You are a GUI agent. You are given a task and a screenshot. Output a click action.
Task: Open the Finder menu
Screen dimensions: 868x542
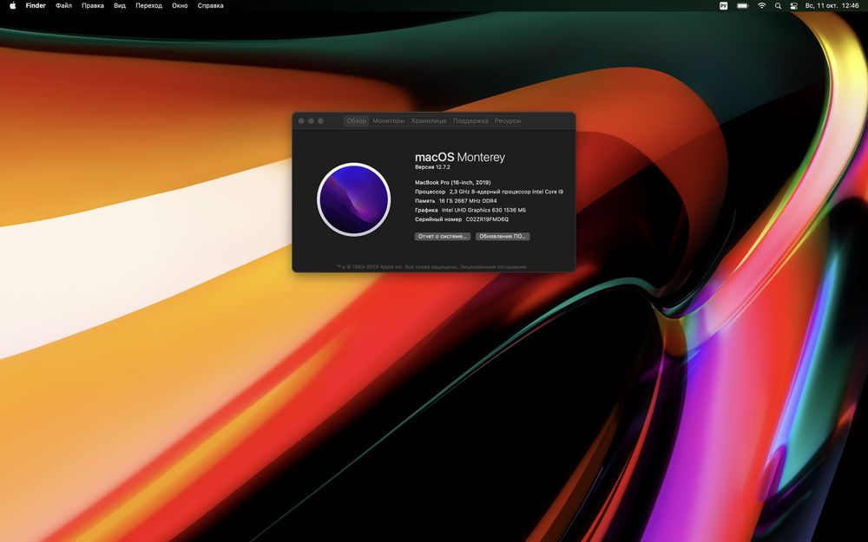[36, 5]
